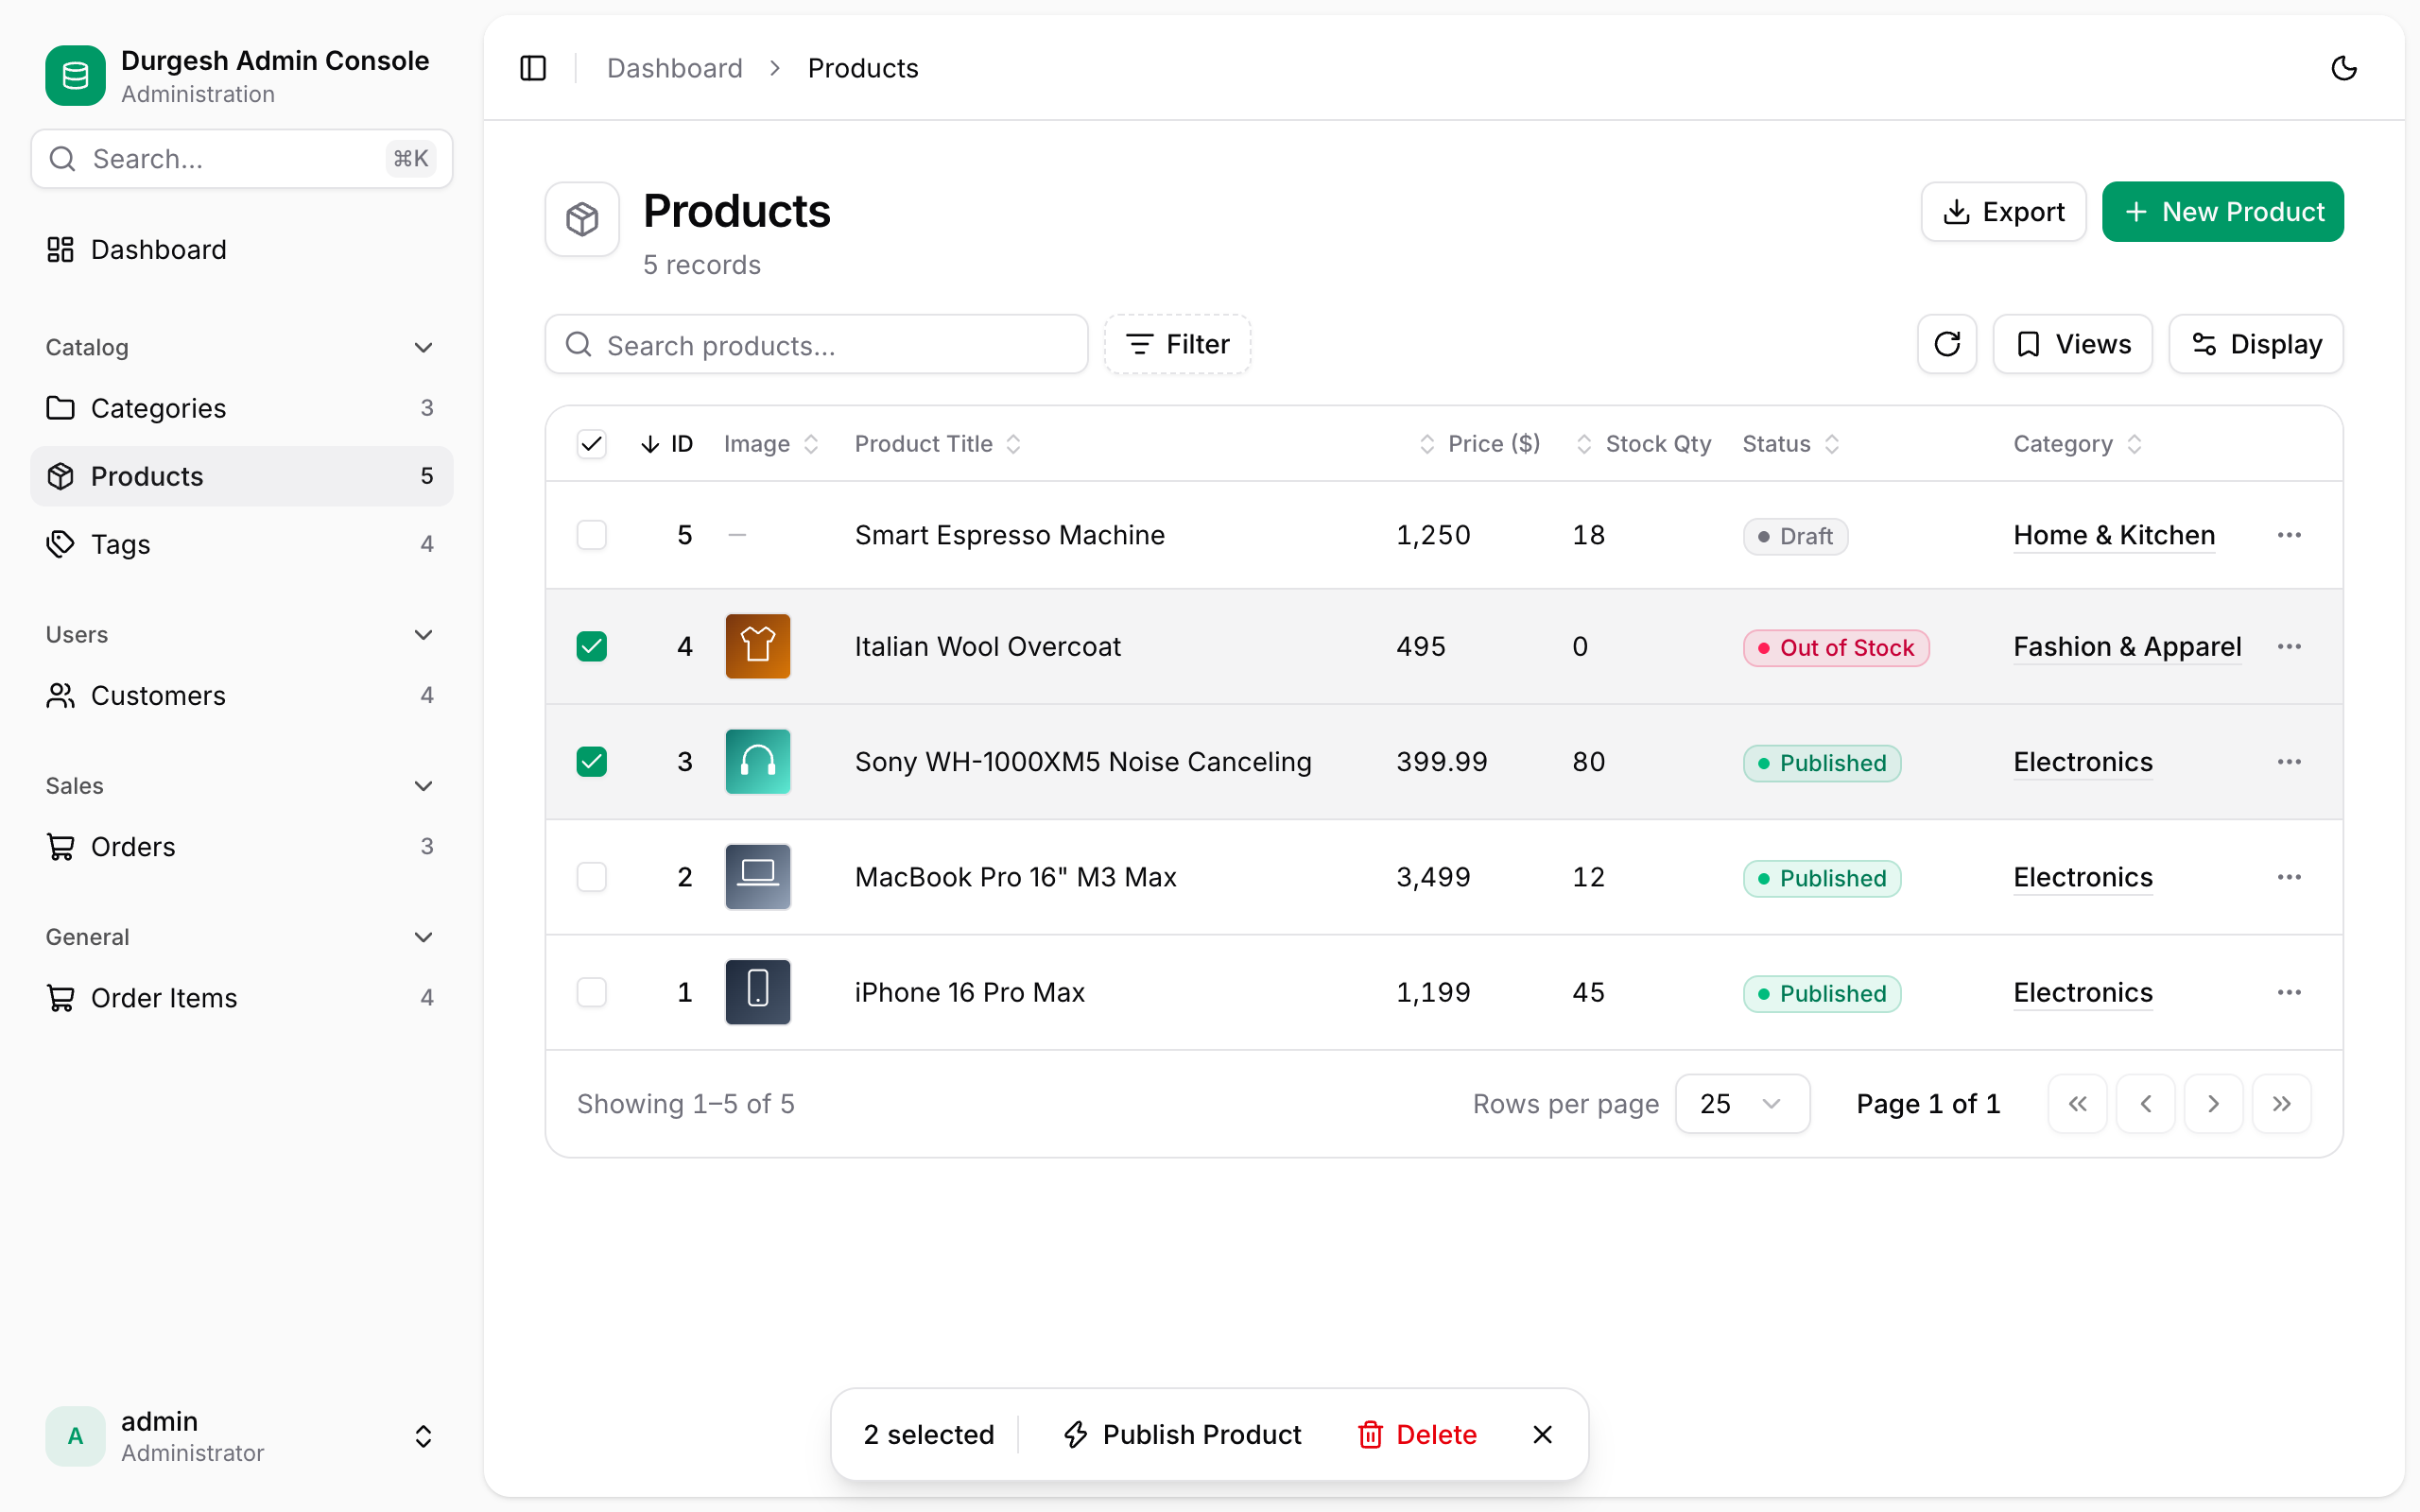Image resolution: width=2420 pixels, height=1512 pixels.
Task: Open Orders in the sidebar
Action: [x=241, y=847]
